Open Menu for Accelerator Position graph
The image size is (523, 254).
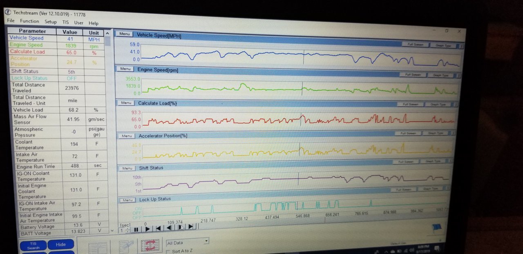click(x=127, y=136)
